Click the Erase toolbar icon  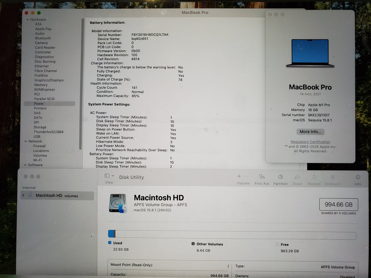click(297, 177)
